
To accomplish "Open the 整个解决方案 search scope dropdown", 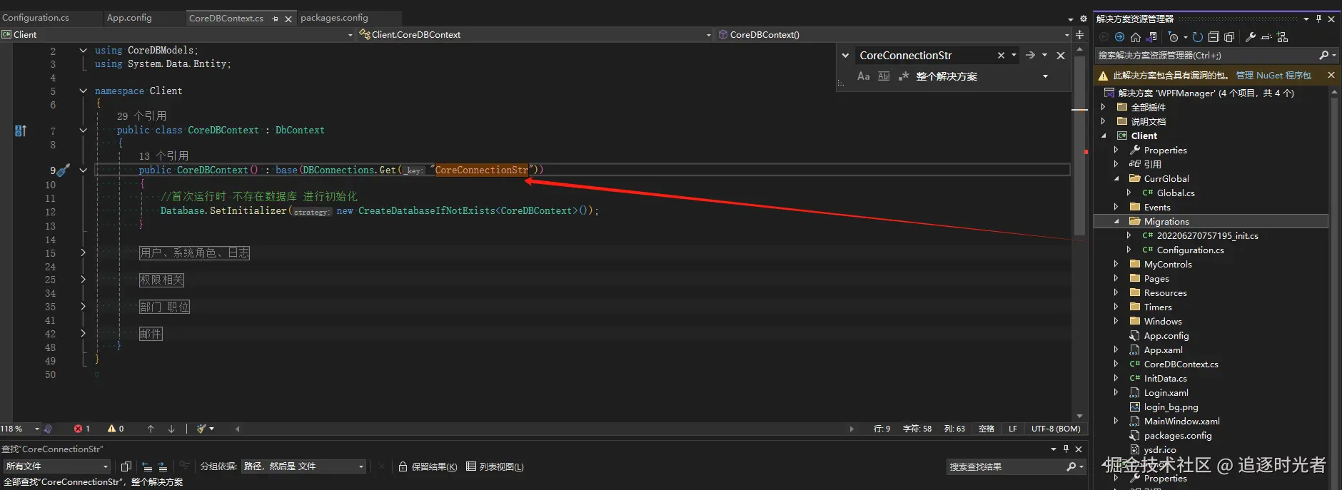I will click(x=1045, y=76).
